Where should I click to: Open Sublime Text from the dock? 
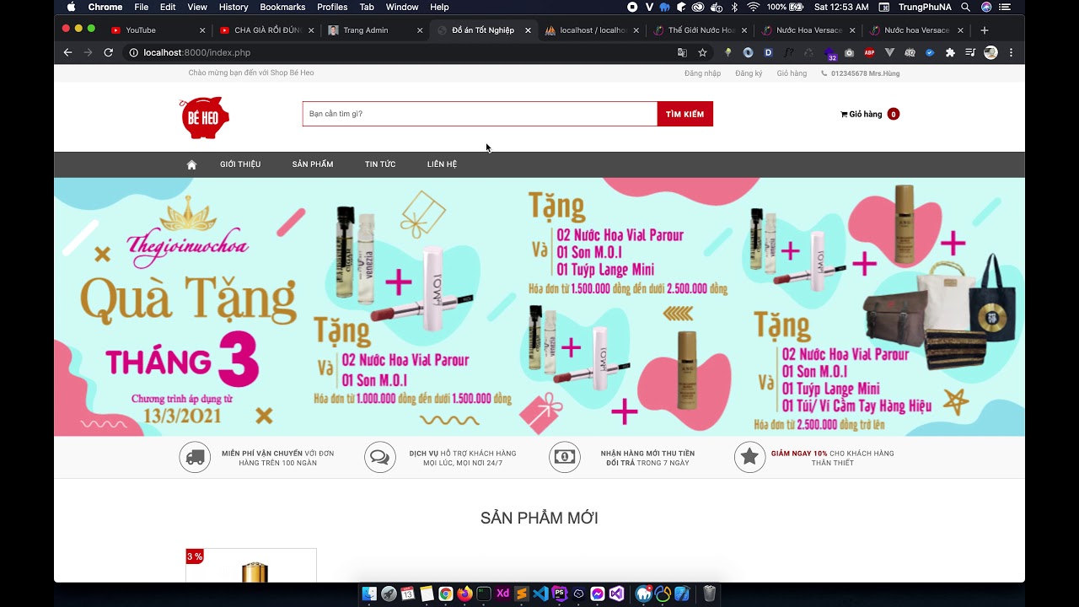[x=522, y=594]
